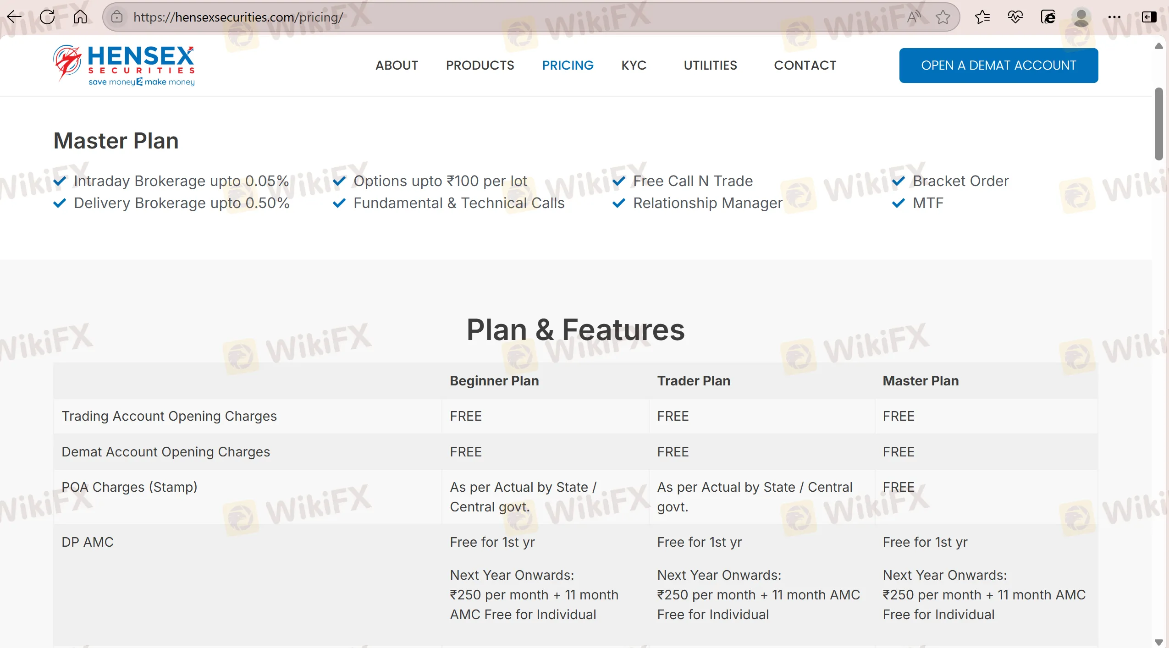The image size is (1169, 648).
Task: Click the site info lock icon
Action: tap(117, 17)
